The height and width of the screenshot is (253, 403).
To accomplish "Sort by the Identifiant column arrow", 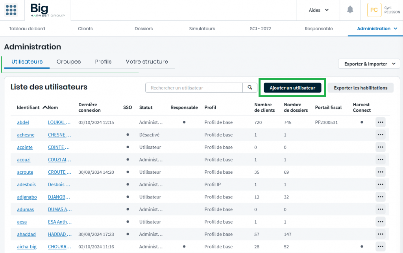I will pos(45,107).
